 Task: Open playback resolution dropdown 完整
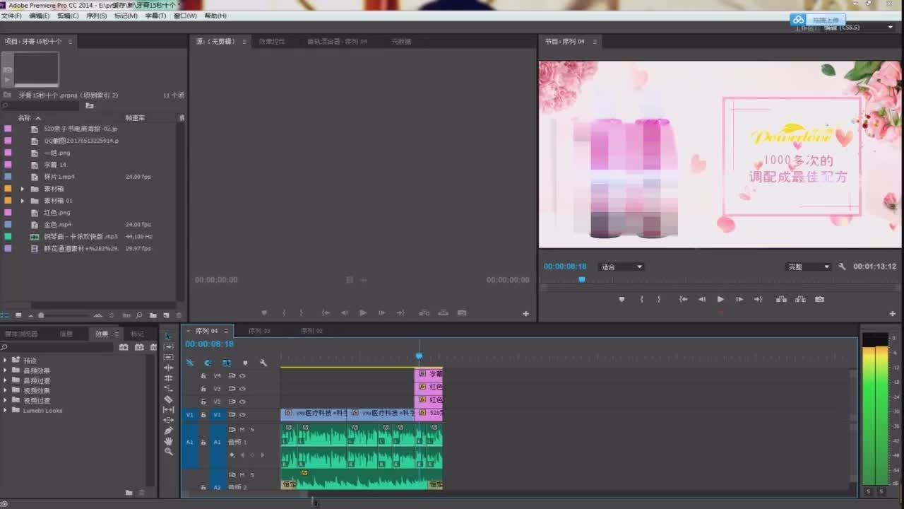click(x=808, y=267)
